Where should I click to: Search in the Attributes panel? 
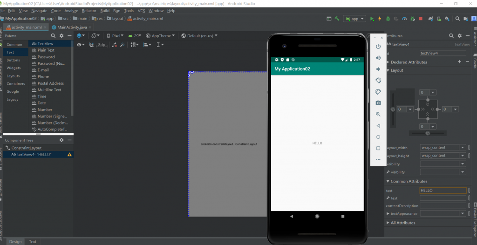(451, 36)
